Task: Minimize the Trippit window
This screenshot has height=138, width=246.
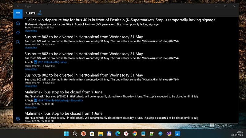Action: 216,6
